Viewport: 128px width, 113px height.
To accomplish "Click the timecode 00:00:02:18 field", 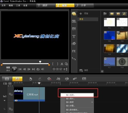I will pos(59,69).
